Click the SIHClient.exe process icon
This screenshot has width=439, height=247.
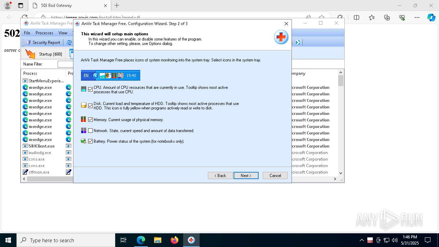(x=25, y=146)
